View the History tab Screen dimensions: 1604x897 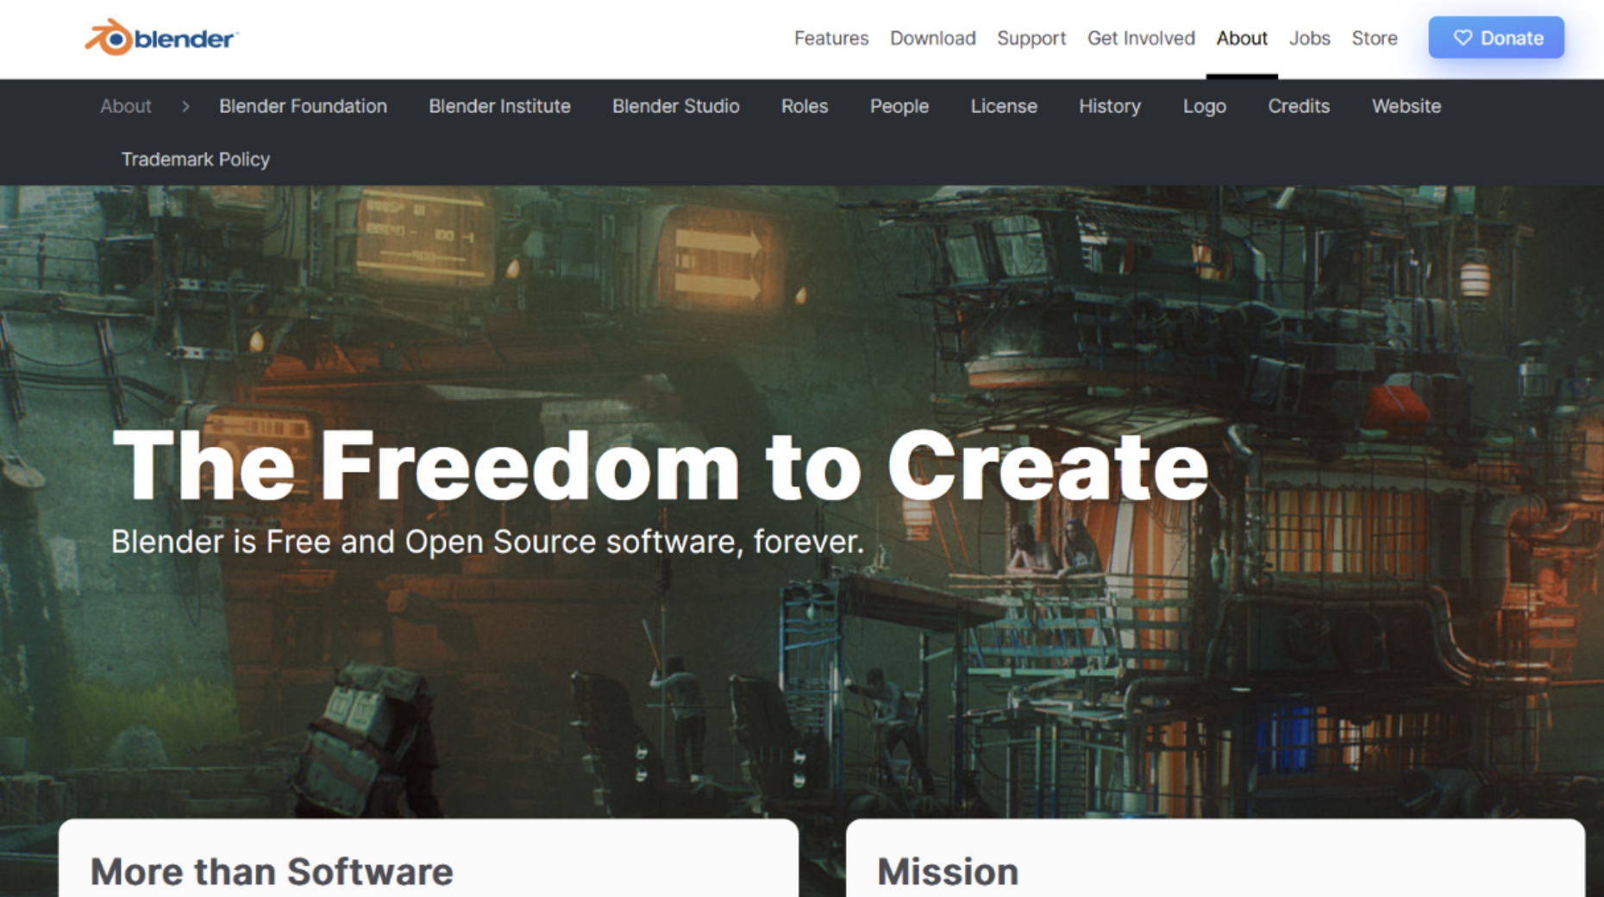pyautogui.click(x=1110, y=106)
